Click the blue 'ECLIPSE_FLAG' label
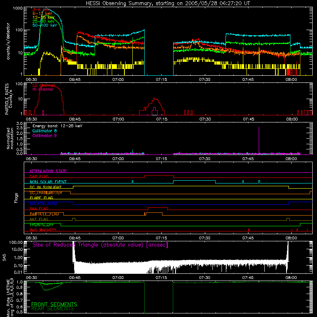Screen dimensions: 317x317 point(43,203)
